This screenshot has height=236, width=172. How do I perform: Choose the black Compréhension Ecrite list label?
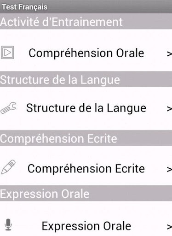(86, 169)
